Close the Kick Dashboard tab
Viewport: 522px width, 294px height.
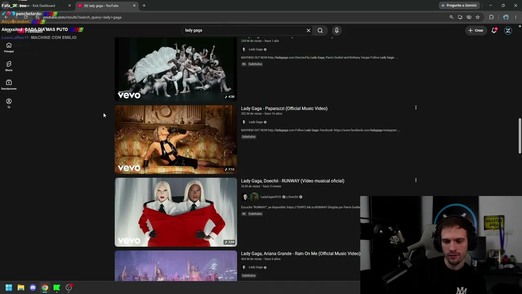[69, 6]
